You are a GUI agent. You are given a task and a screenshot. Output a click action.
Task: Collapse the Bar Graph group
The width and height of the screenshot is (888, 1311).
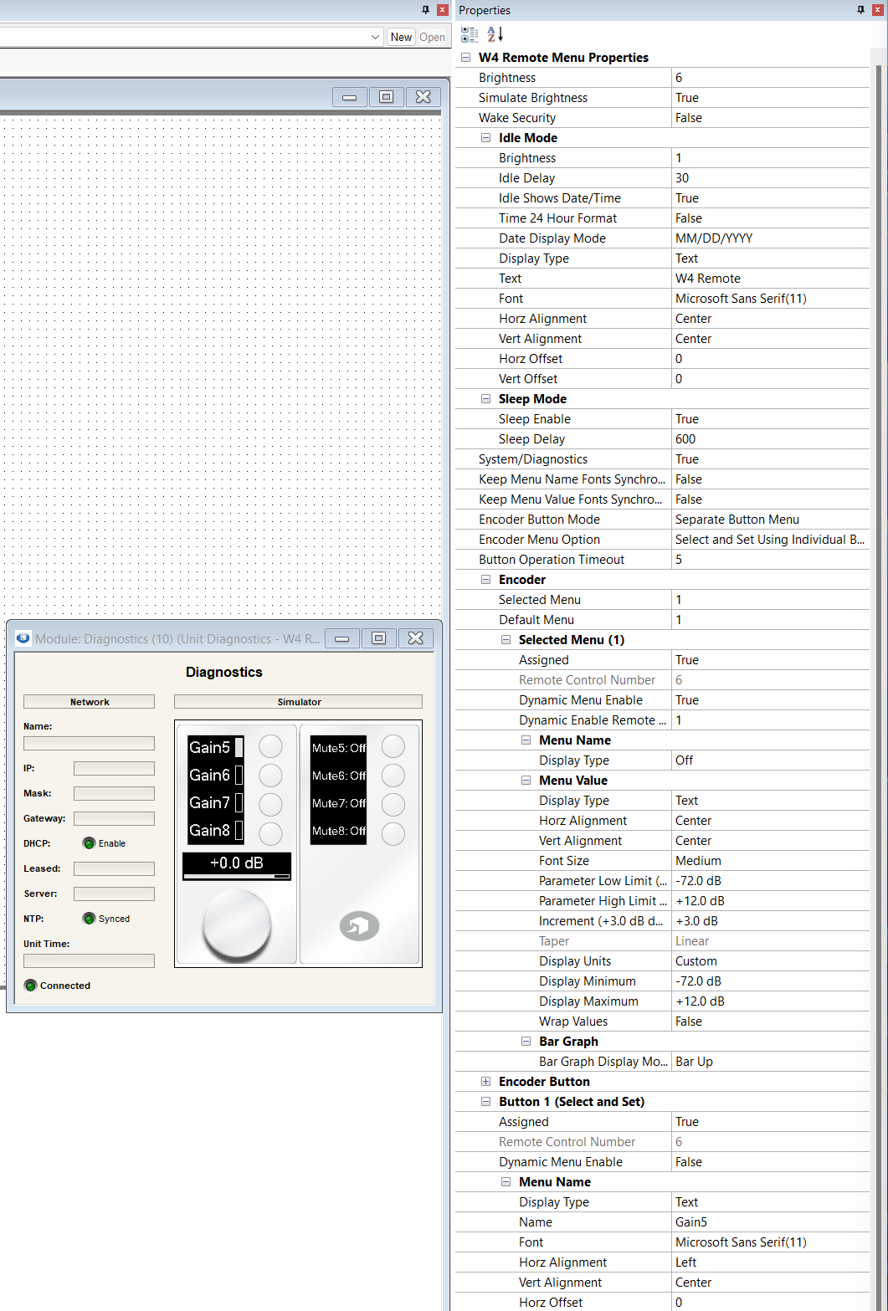pos(526,1042)
